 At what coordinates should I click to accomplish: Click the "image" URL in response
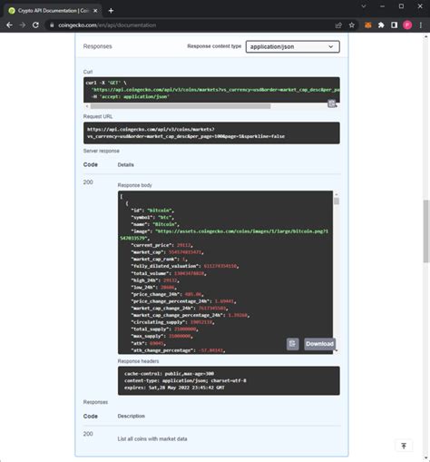(x=224, y=235)
